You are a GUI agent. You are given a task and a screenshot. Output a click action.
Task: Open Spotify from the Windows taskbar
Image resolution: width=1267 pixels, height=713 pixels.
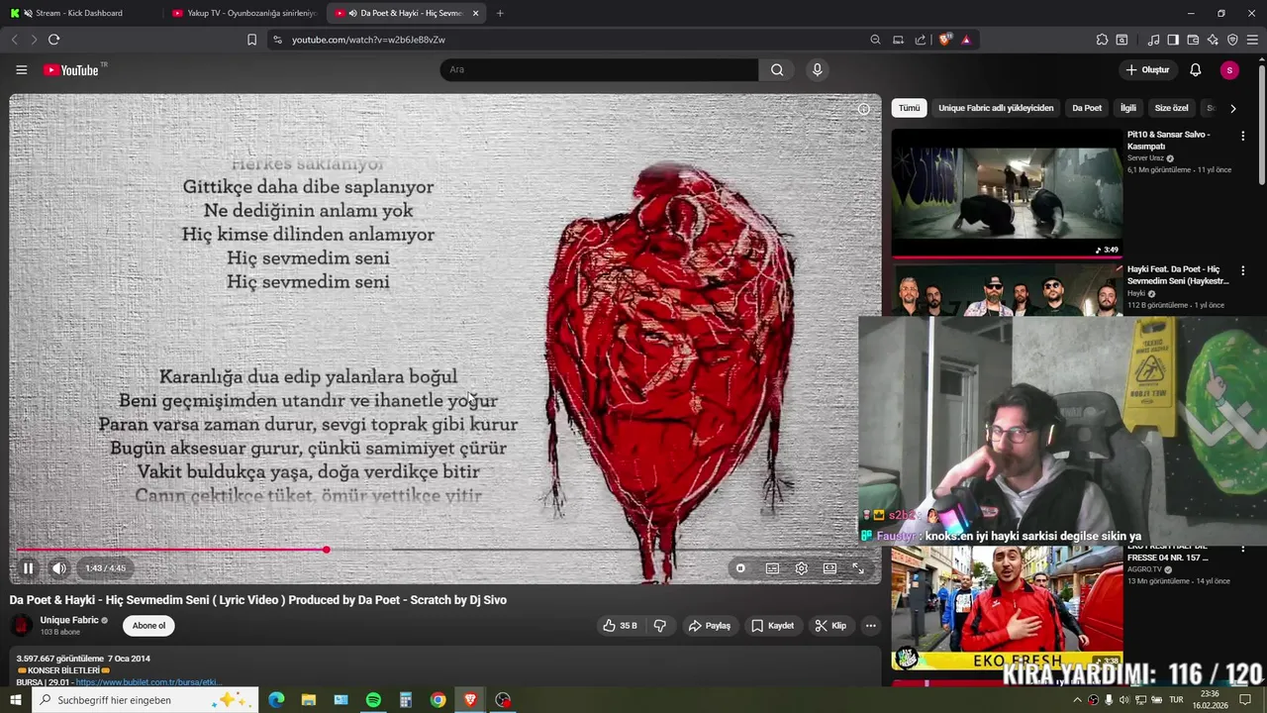point(373,700)
